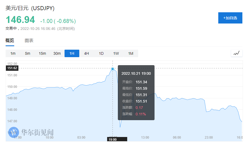Select the active 1H timeframe
Viewport: 248px width, 145px height.
pyautogui.click(x=72, y=53)
